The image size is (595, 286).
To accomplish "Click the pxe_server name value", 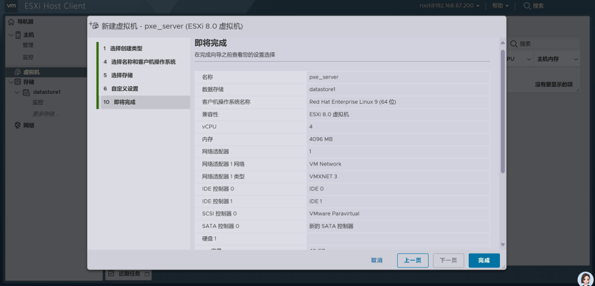I will click(324, 77).
